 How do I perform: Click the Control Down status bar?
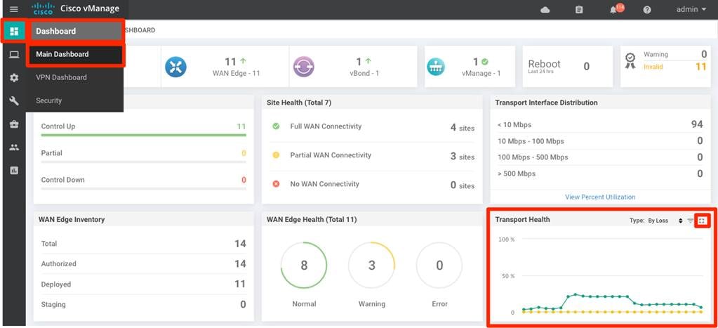(143, 188)
